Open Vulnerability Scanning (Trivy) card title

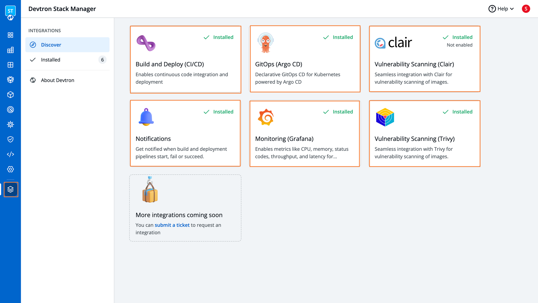(415, 139)
